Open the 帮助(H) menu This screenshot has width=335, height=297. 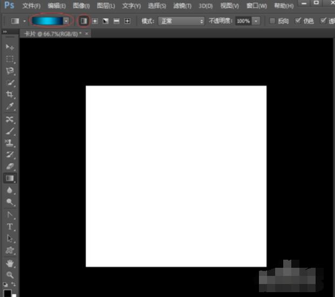pos(284,6)
